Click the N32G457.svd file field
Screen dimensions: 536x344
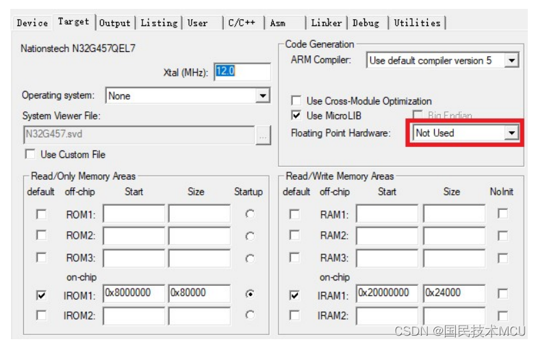click(139, 135)
